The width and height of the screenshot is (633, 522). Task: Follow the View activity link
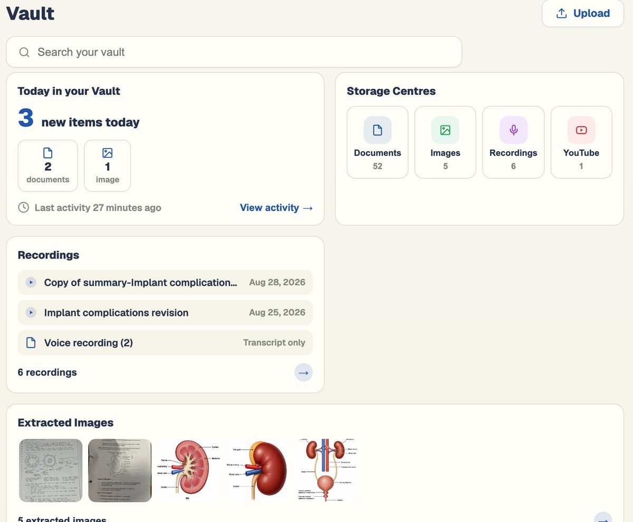(276, 208)
